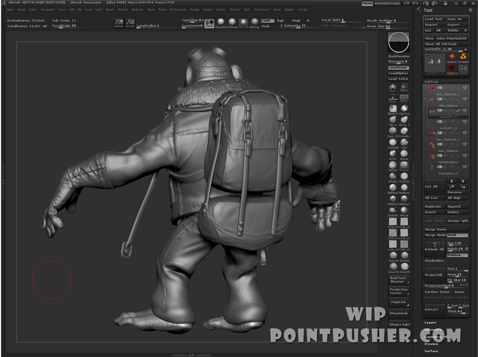Click Make PolyMesh3D button
The width and height of the screenshot is (478, 357).
coord(451,38)
